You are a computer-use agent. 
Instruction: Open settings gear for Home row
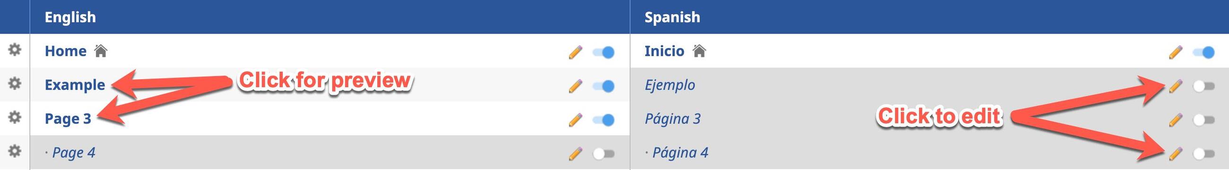[15, 50]
